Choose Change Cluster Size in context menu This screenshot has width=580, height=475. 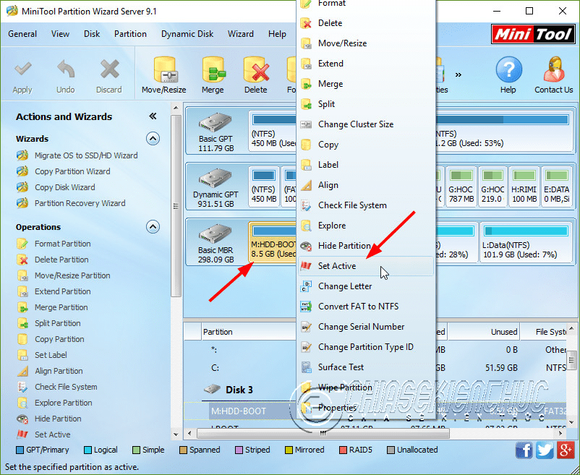click(x=365, y=124)
